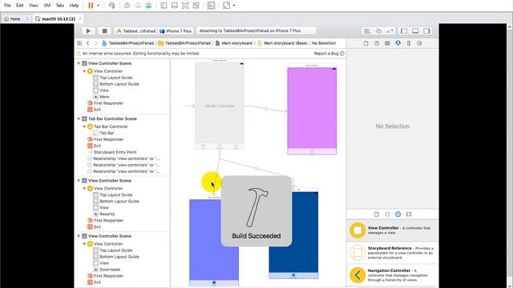Click Main.storyboard in the jump bar
This screenshot has width=513, height=288.
pyautogui.click(x=234, y=43)
